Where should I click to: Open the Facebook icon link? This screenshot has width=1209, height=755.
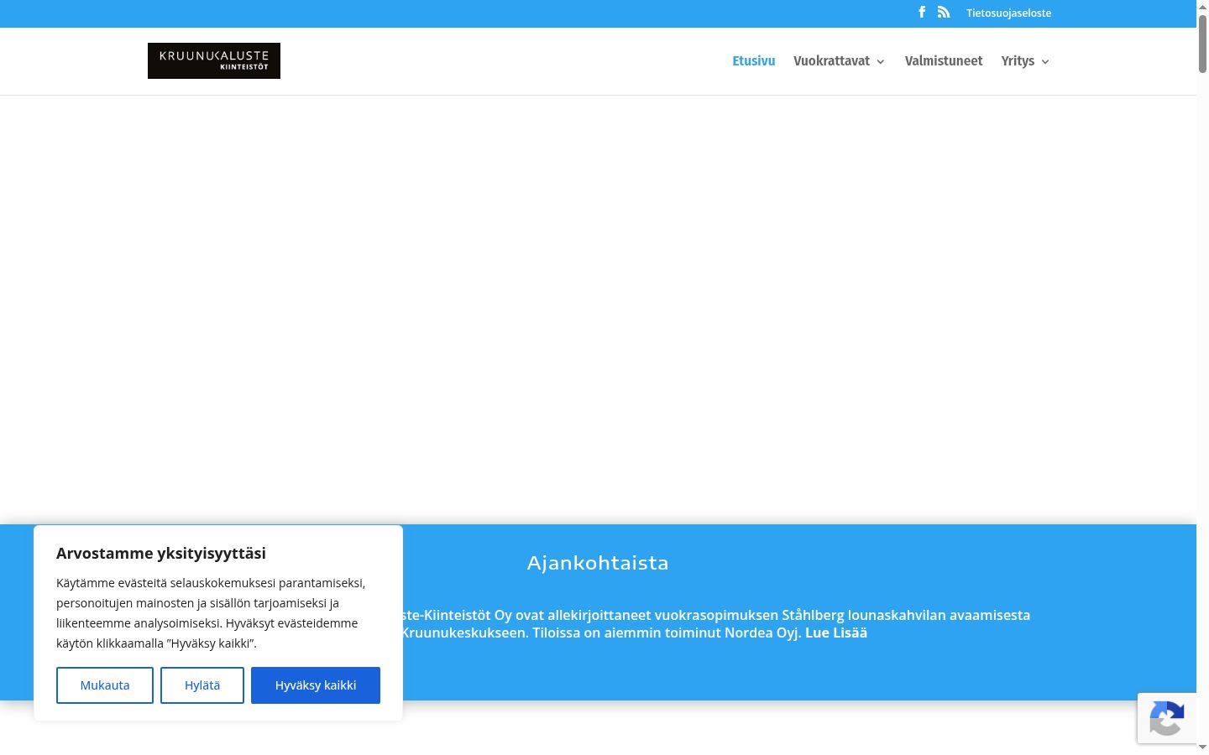[x=922, y=12]
